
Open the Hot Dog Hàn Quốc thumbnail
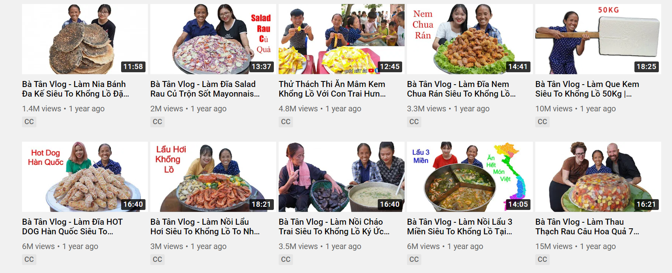pos(85,177)
